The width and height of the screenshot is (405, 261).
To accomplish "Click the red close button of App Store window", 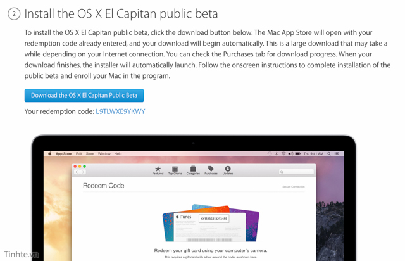I will point(75,167).
